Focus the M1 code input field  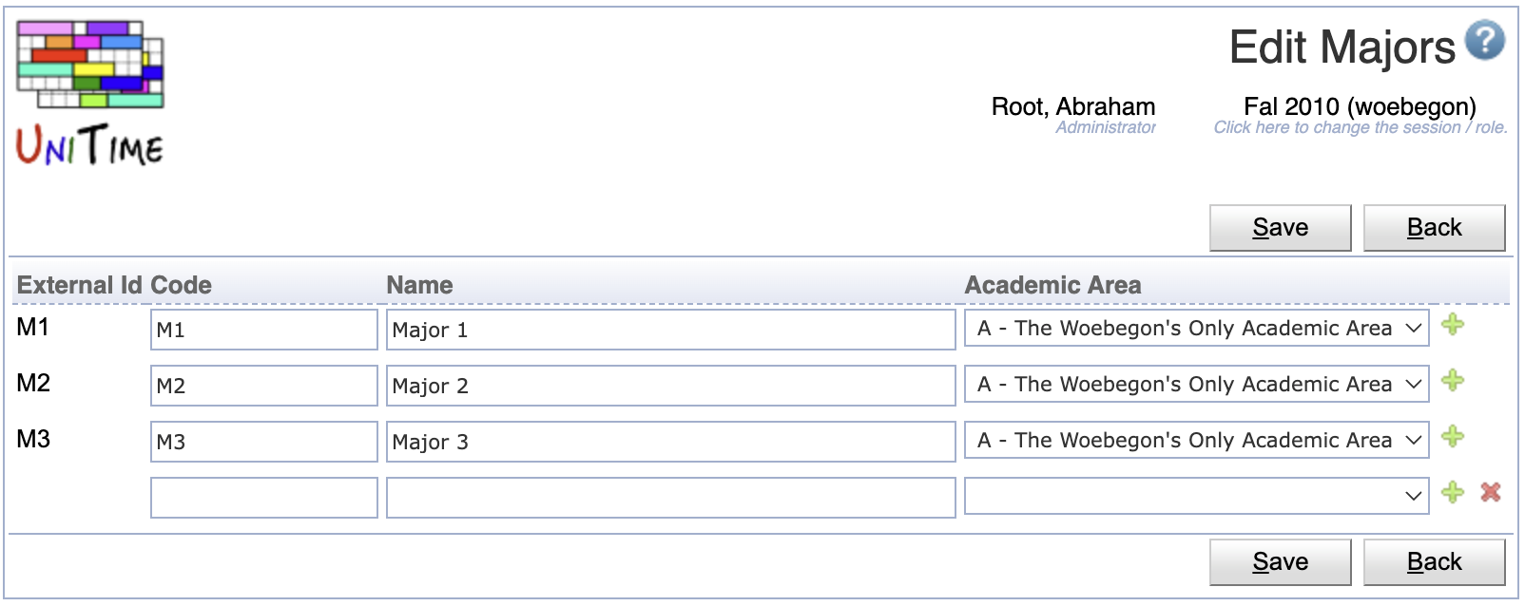pyautogui.click(x=264, y=330)
